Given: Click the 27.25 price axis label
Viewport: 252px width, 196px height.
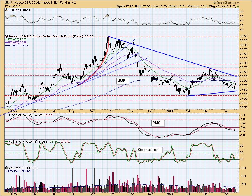Looking at the screenshot, I should point(243,94).
